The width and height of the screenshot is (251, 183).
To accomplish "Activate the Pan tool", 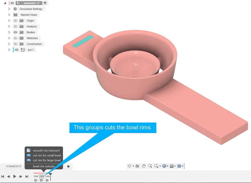I will [x=144, y=166].
